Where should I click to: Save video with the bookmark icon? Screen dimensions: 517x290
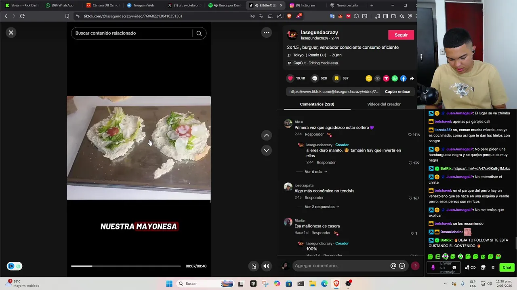click(336, 78)
